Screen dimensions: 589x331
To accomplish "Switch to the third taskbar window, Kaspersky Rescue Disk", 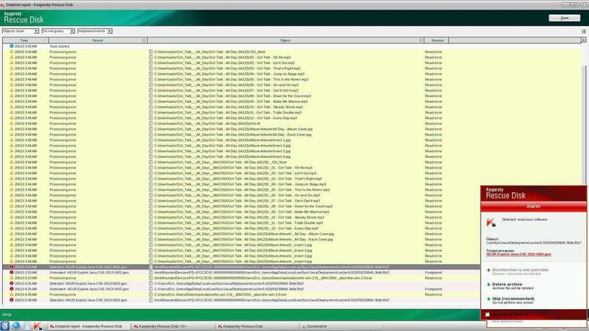I will 257,326.
